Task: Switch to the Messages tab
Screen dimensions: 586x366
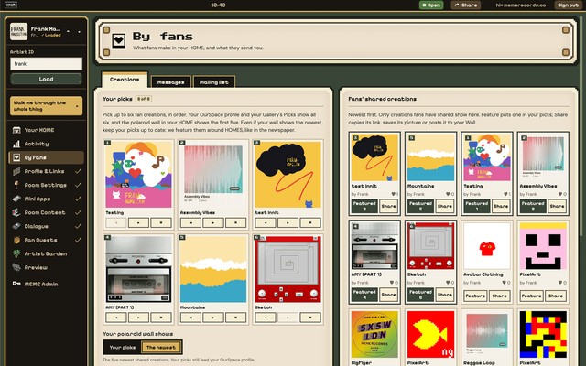Action: point(171,82)
